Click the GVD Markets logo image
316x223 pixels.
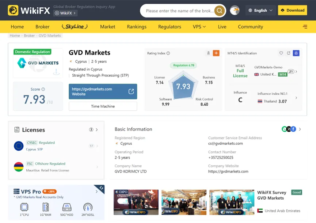[x=38, y=63]
